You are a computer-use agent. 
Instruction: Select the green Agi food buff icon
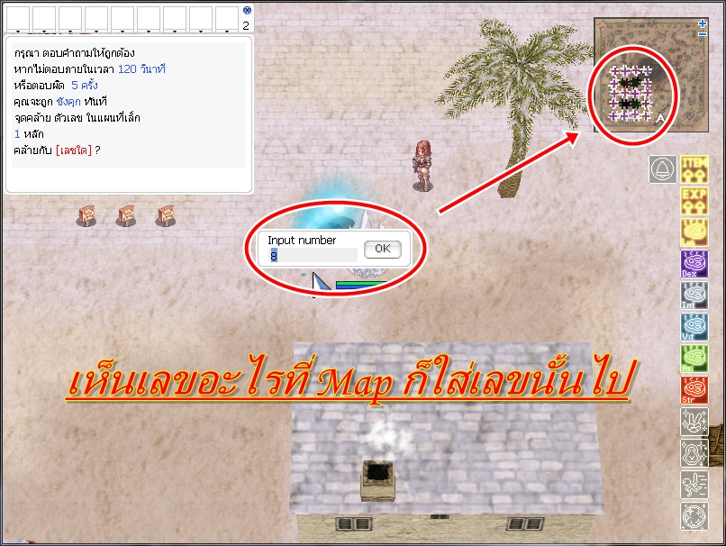(694, 359)
